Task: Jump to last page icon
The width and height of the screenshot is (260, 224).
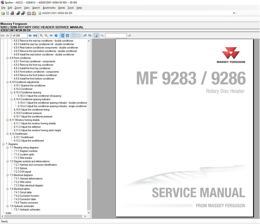Action: tap(35, 36)
